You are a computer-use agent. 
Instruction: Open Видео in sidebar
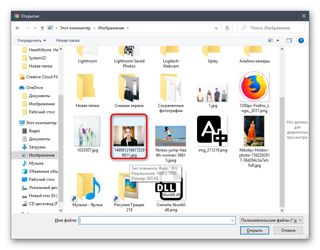tap(31, 131)
